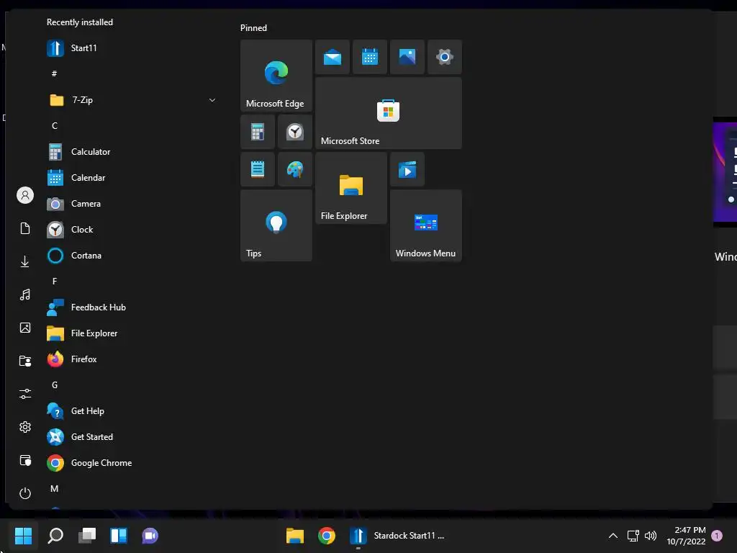Jump to the # letter header
The image size is (737, 553).
coord(55,73)
